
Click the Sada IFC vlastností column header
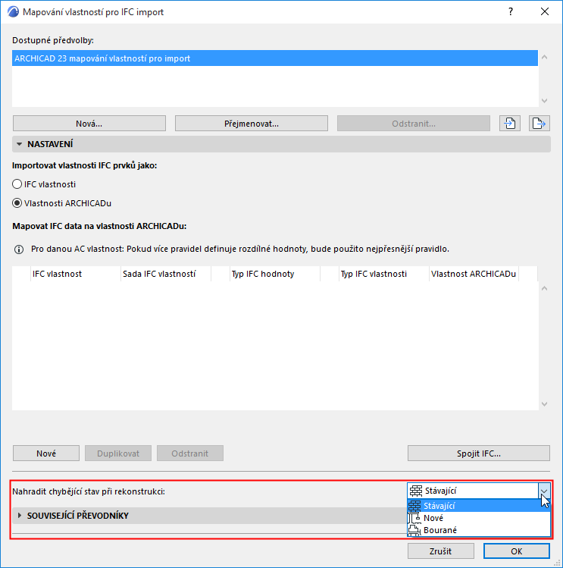point(166,274)
